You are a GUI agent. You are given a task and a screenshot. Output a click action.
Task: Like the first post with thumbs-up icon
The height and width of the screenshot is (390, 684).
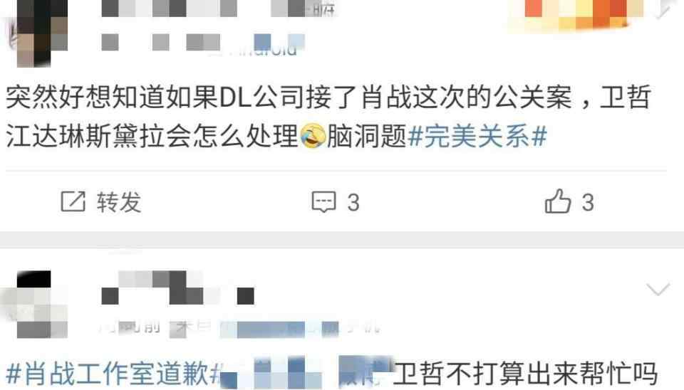point(557,201)
